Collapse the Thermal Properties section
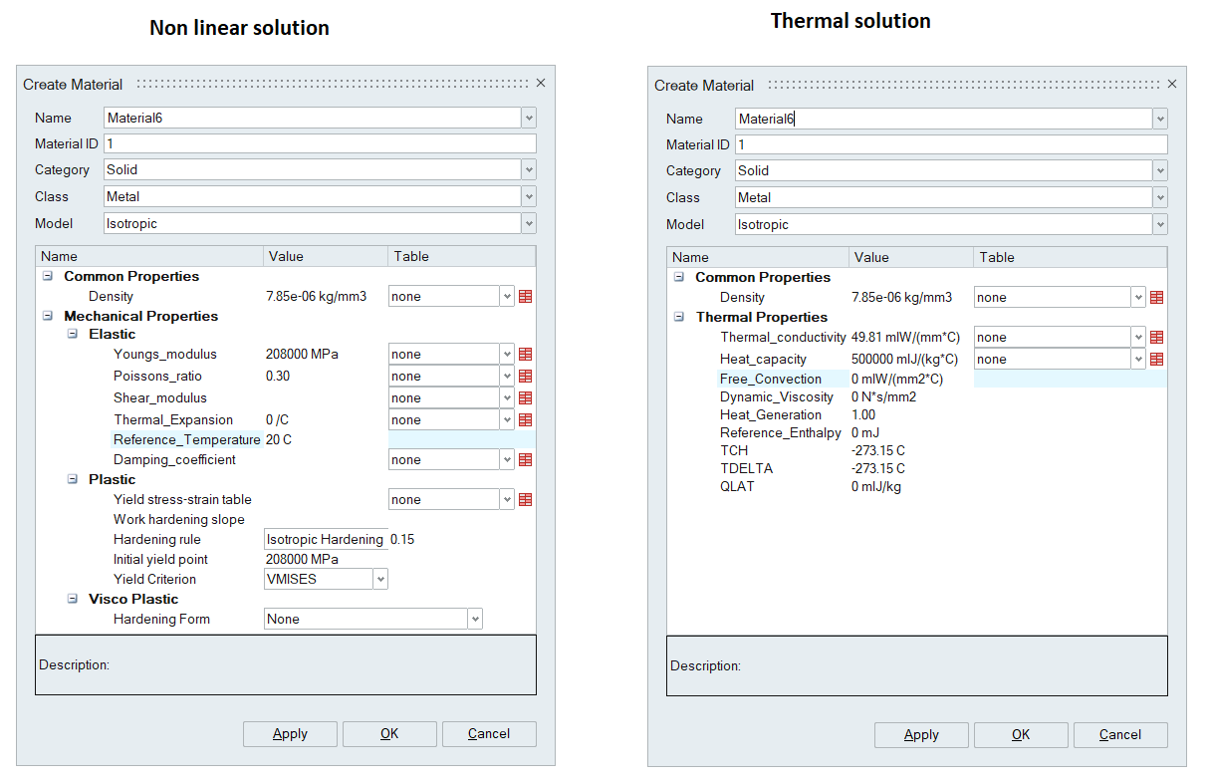Viewport: 1210px width, 781px height. coord(678,317)
